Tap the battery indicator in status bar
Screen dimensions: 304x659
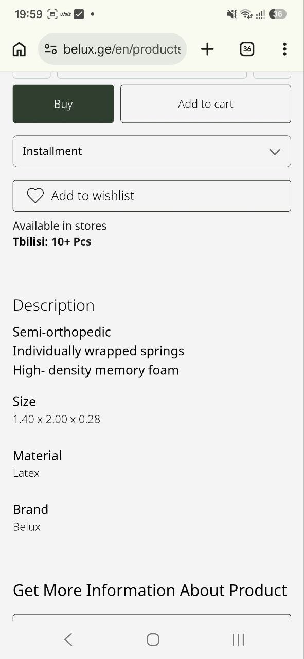(x=277, y=14)
